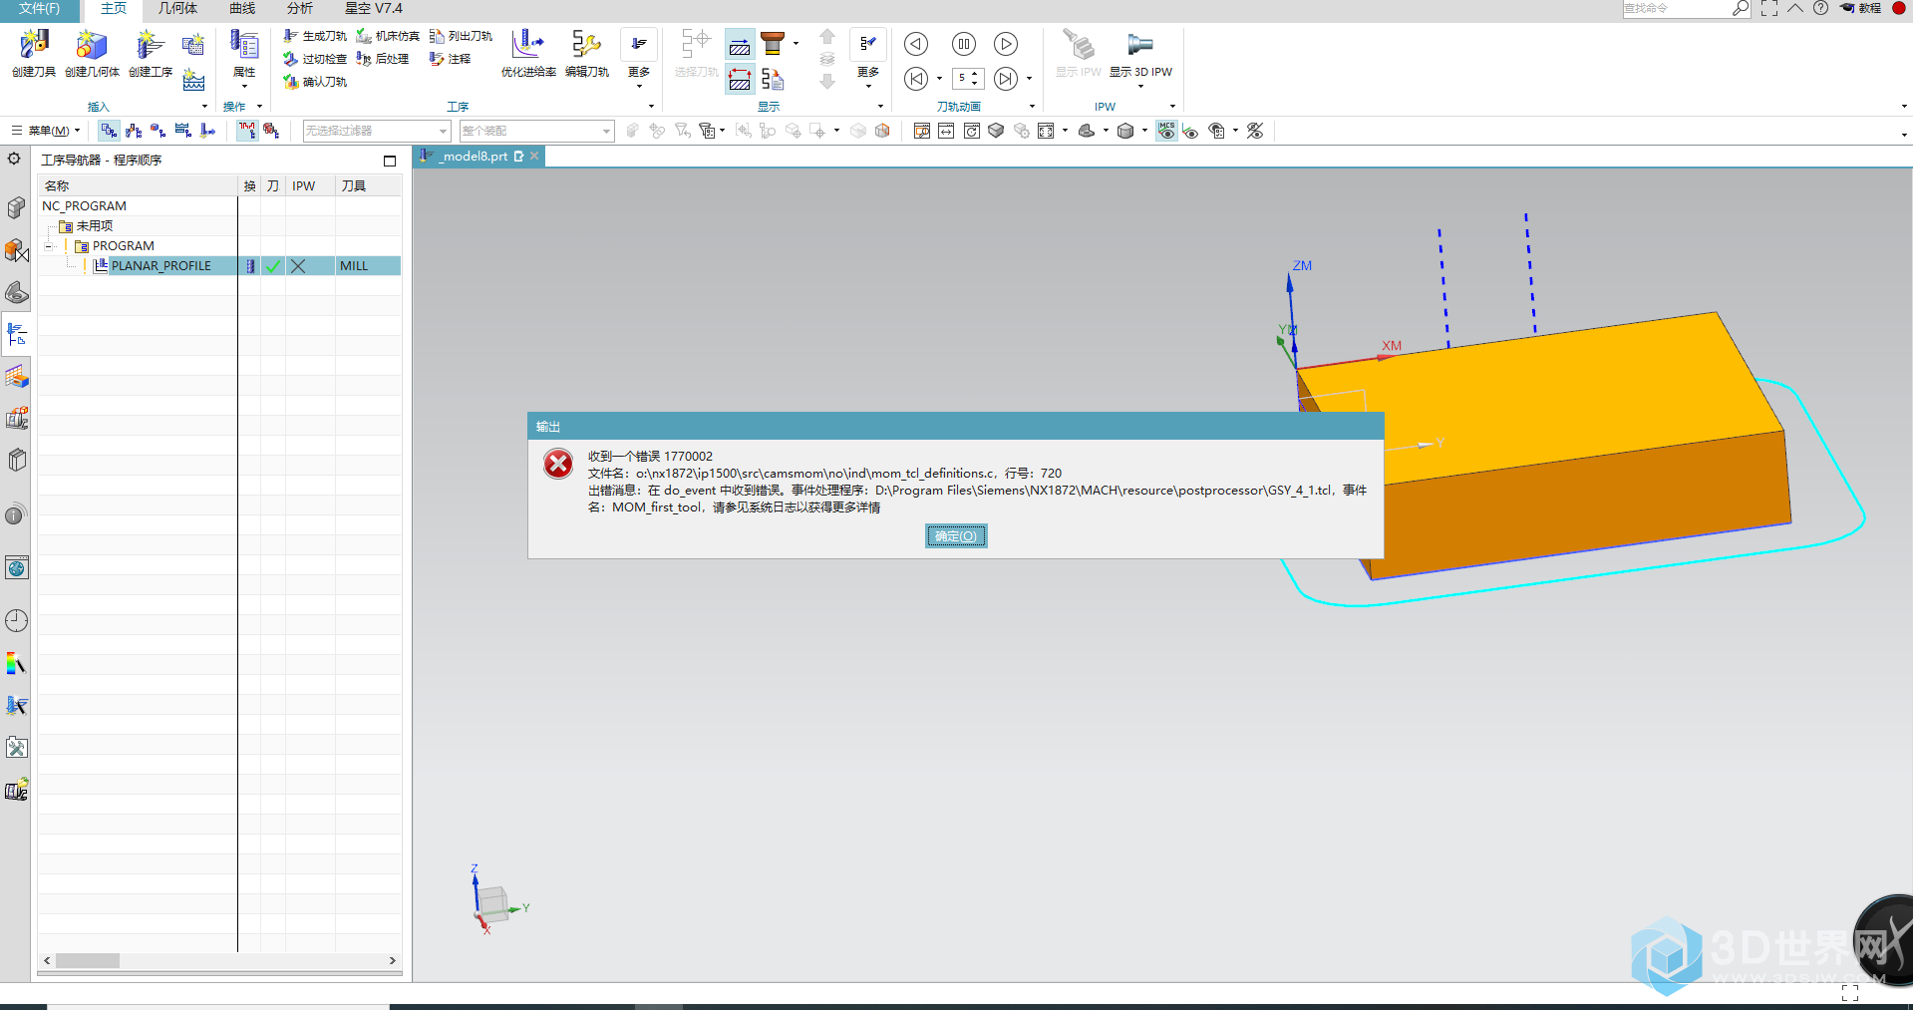Open the 刀轨动画 group options arrow
Image resolution: width=1913 pixels, height=1010 pixels.
point(1032,107)
